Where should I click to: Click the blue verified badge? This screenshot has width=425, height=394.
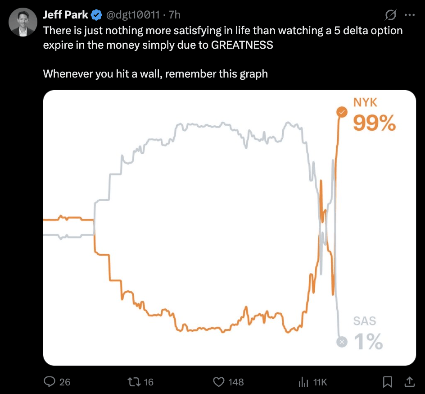click(96, 15)
